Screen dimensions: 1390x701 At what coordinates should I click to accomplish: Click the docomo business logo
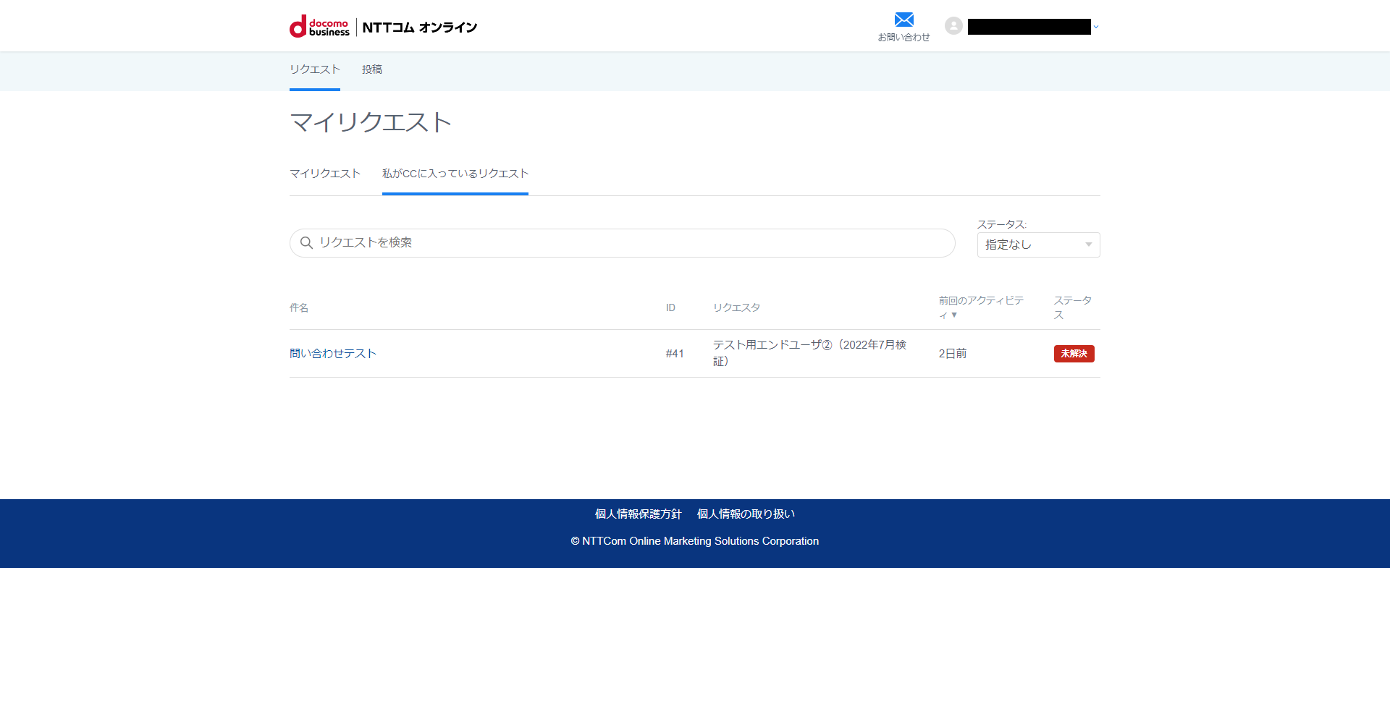click(319, 27)
